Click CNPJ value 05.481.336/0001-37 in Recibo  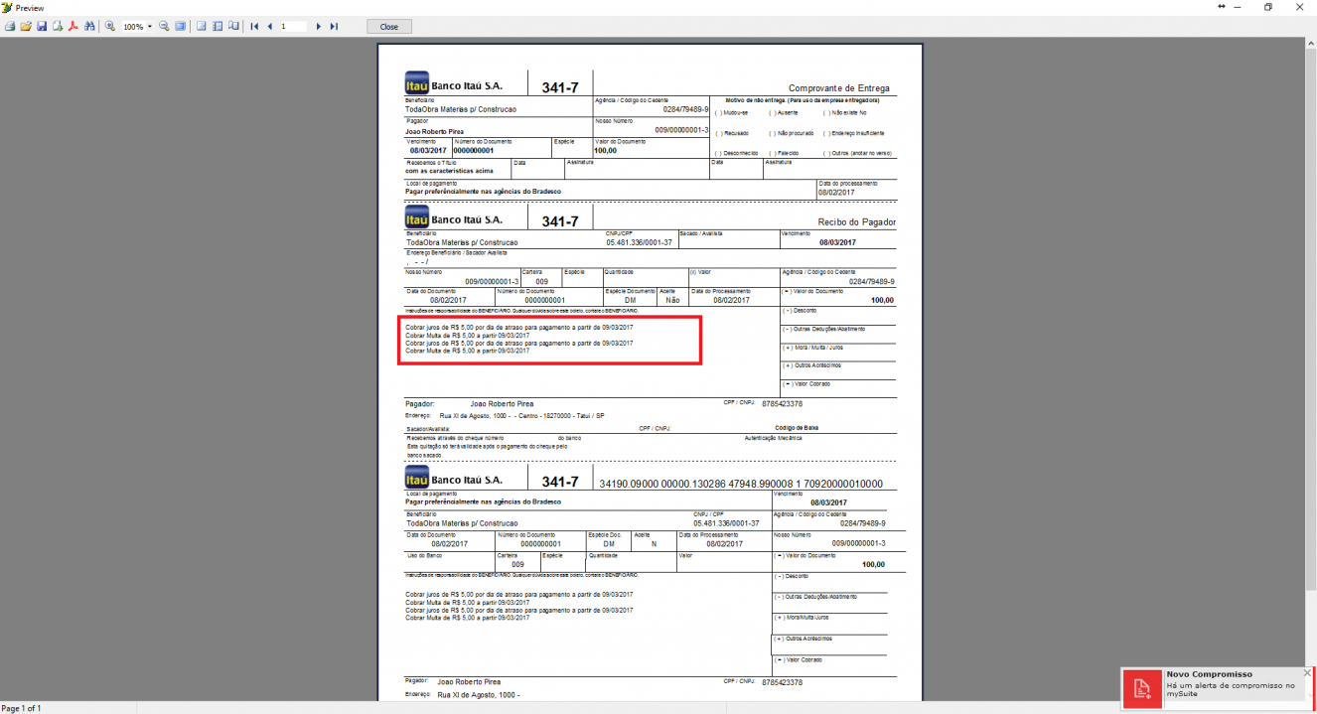pyautogui.click(x=640, y=242)
